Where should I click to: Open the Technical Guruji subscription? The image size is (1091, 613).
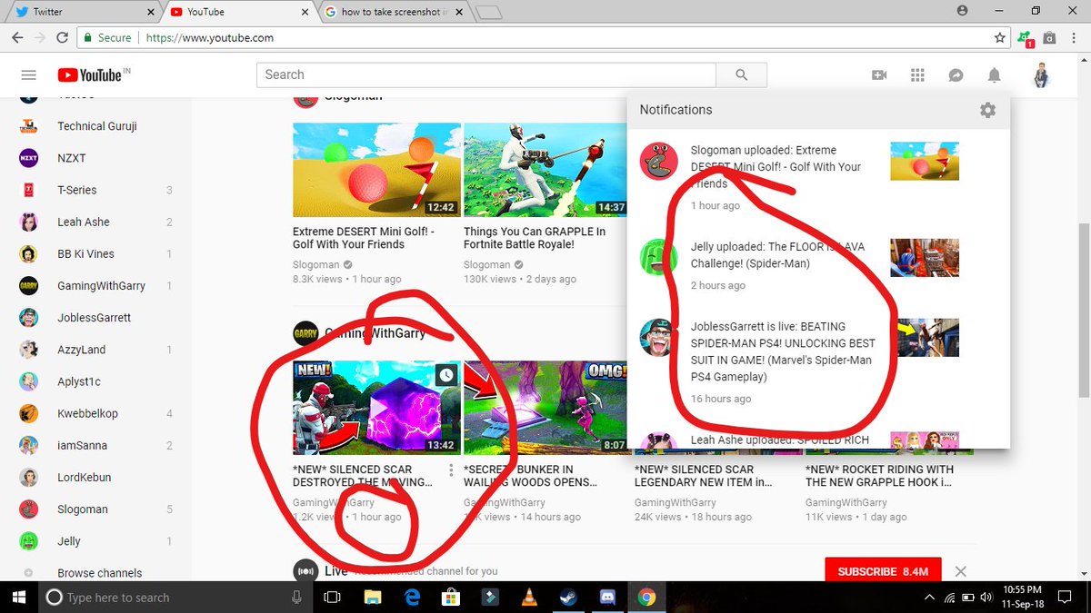tap(95, 126)
